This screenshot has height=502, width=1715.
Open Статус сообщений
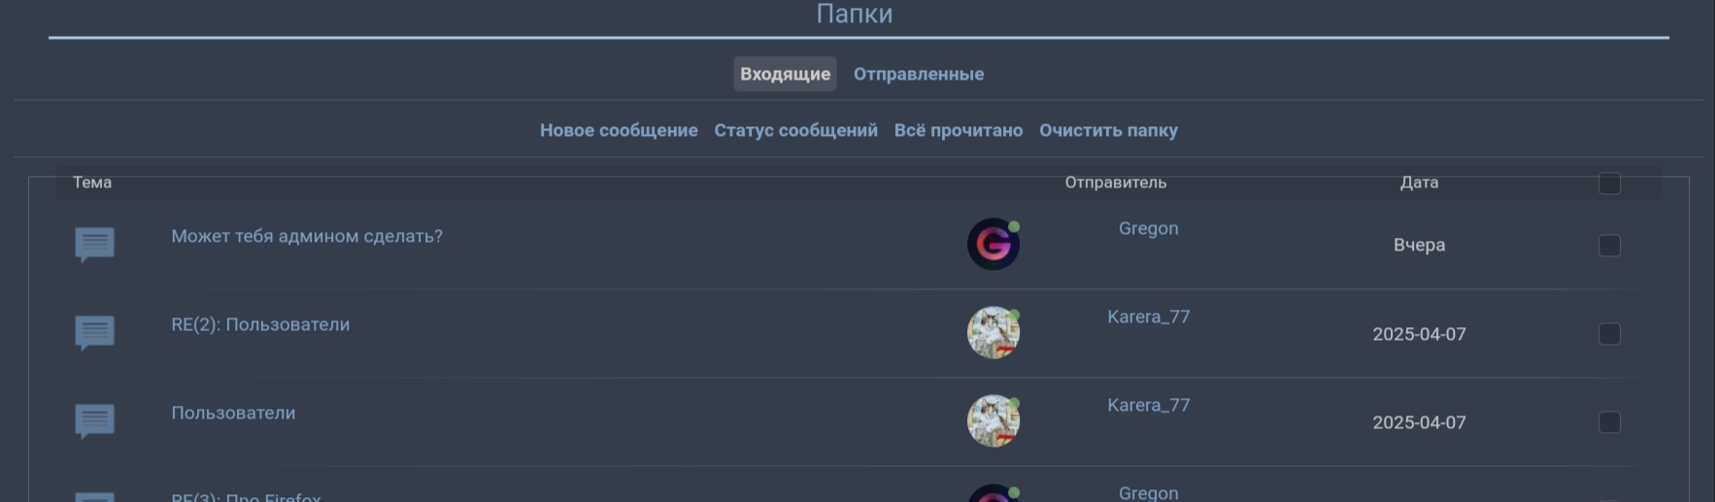795,130
